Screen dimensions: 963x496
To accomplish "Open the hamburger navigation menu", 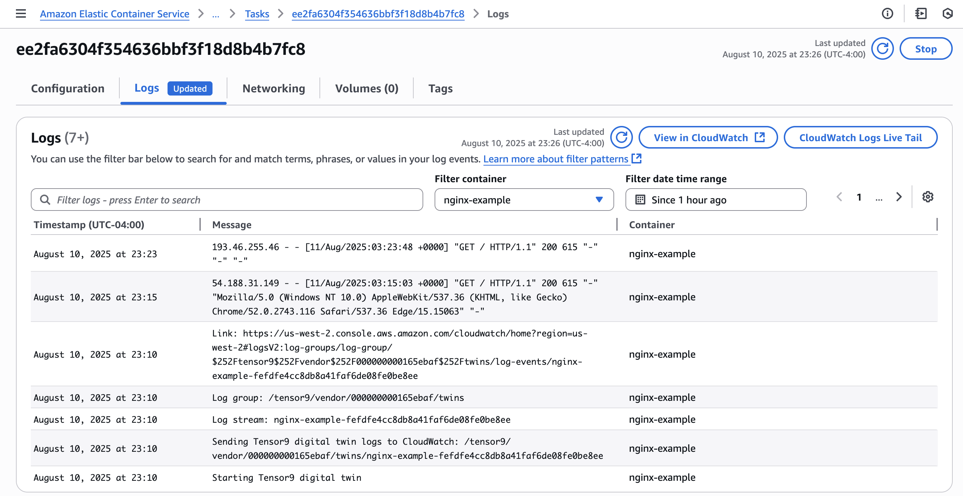I will pyautogui.click(x=21, y=14).
